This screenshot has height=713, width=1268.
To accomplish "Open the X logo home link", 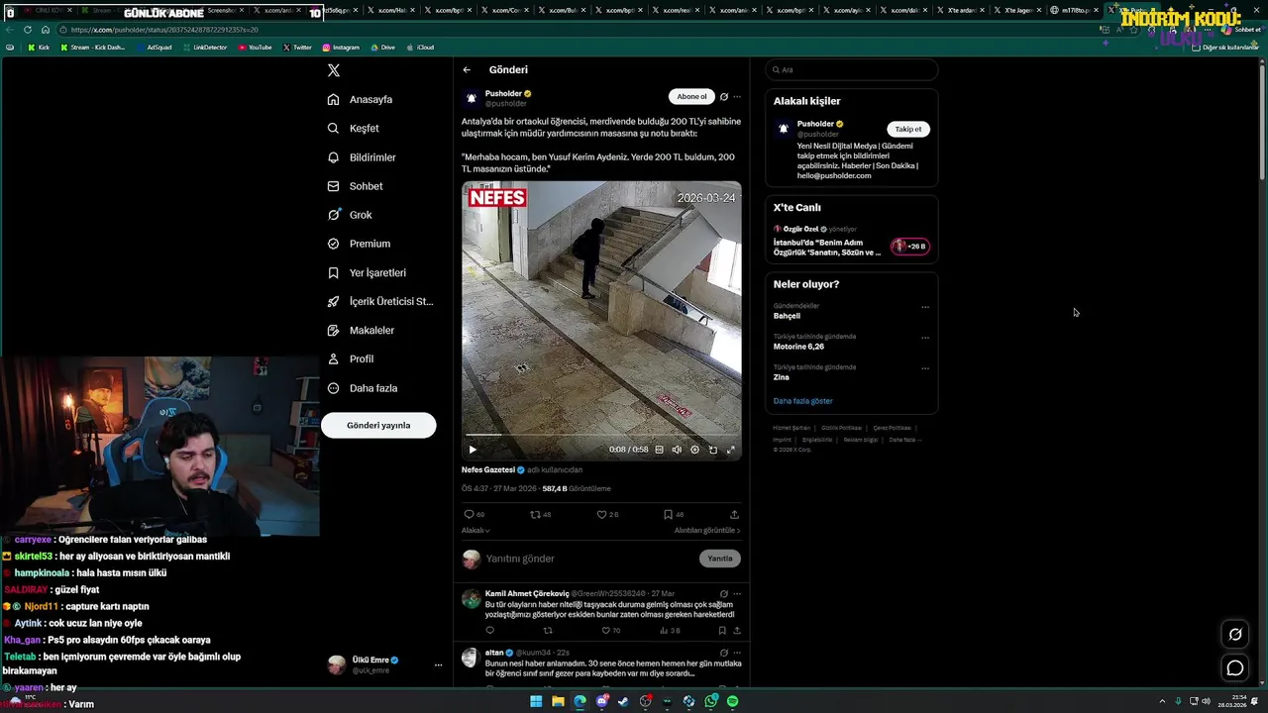I will [334, 70].
